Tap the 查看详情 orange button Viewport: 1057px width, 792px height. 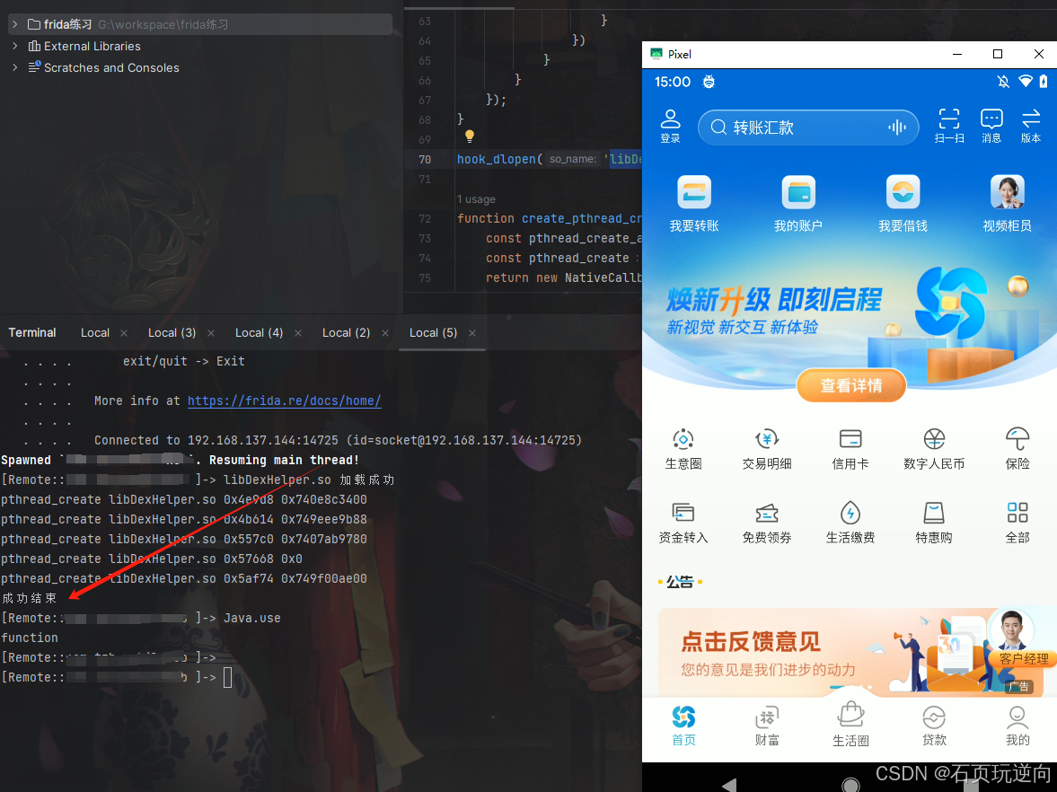[850, 385]
